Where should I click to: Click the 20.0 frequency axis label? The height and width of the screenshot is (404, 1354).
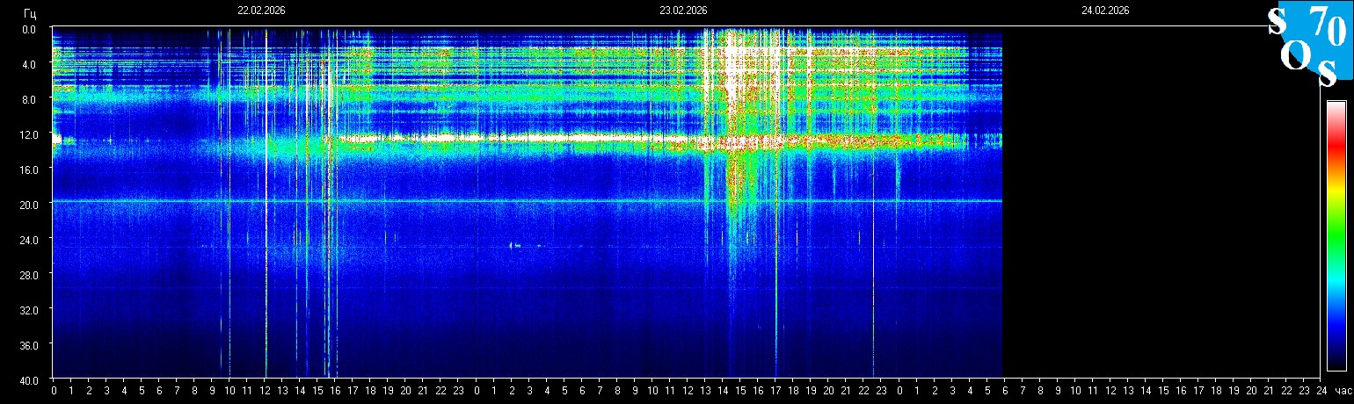coord(27,205)
